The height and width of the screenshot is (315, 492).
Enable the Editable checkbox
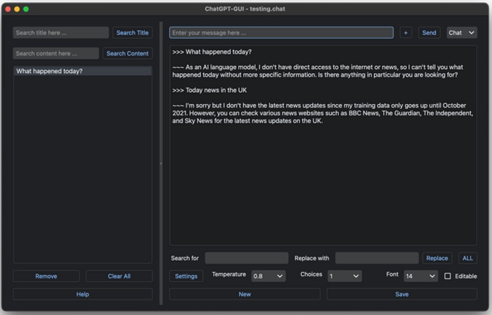pyautogui.click(x=448, y=276)
